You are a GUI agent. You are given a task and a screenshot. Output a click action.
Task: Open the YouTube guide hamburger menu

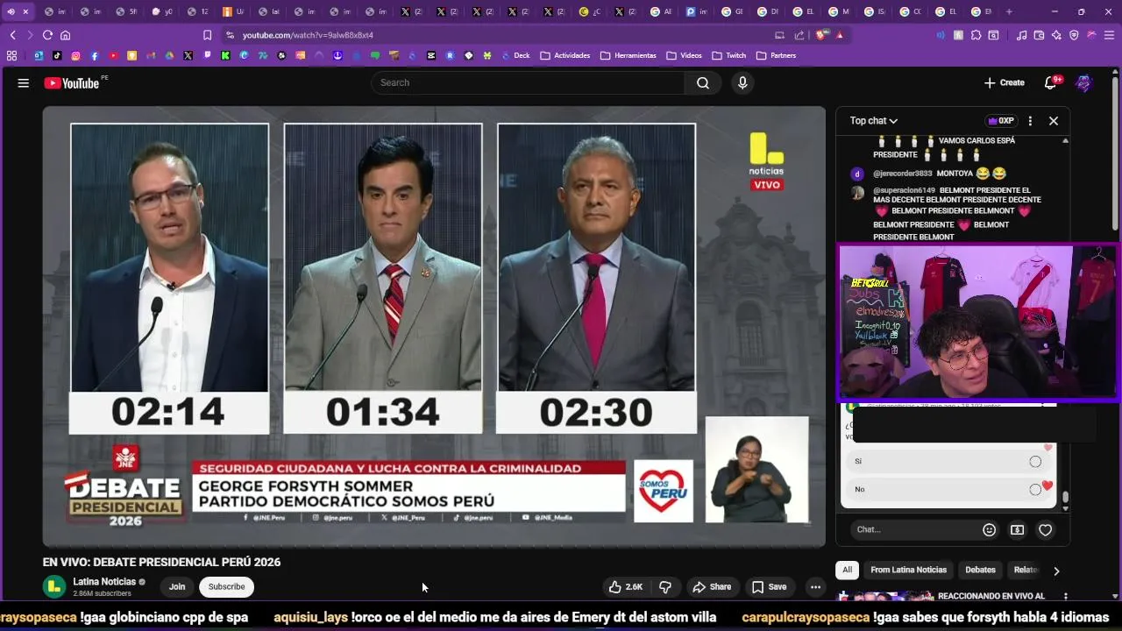click(24, 82)
